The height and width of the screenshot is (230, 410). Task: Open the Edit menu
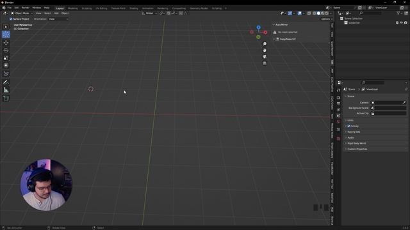(x=17, y=8)
